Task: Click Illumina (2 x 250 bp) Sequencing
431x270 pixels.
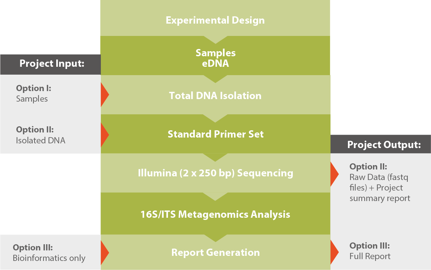Action: pyautogui.click(x=215, y=173)
